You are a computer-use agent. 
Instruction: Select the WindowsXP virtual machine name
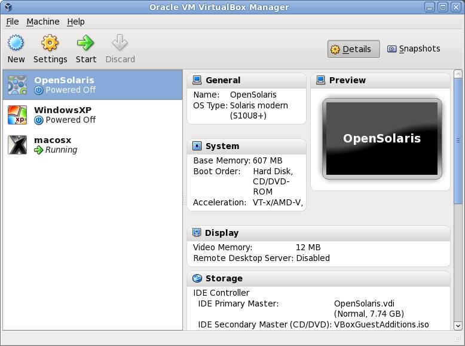[x=63, y=110]
